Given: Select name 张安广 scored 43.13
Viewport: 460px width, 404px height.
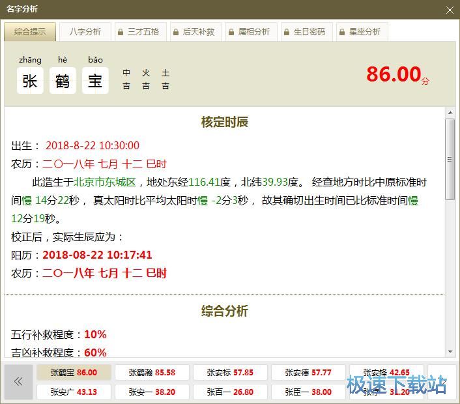Looking at the screenshot, I should 74,392.
